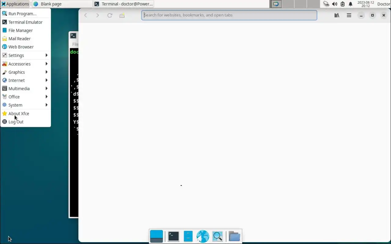This screenshot has width=391, height=244.
Task: Choose Log Out in the Applications menu
Action: pos(26,122)
